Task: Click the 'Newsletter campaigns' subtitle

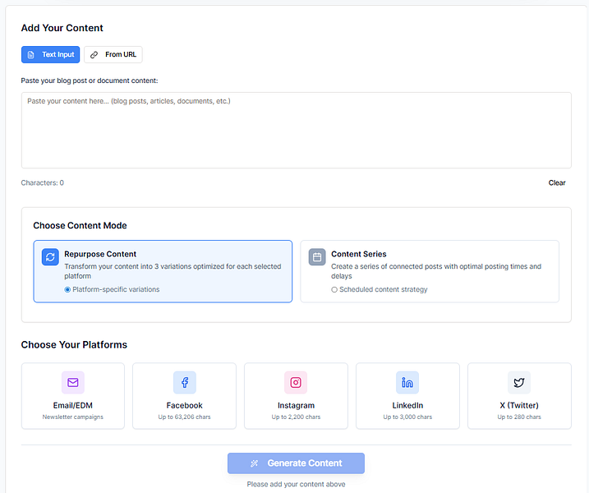Action: (73, 417)
